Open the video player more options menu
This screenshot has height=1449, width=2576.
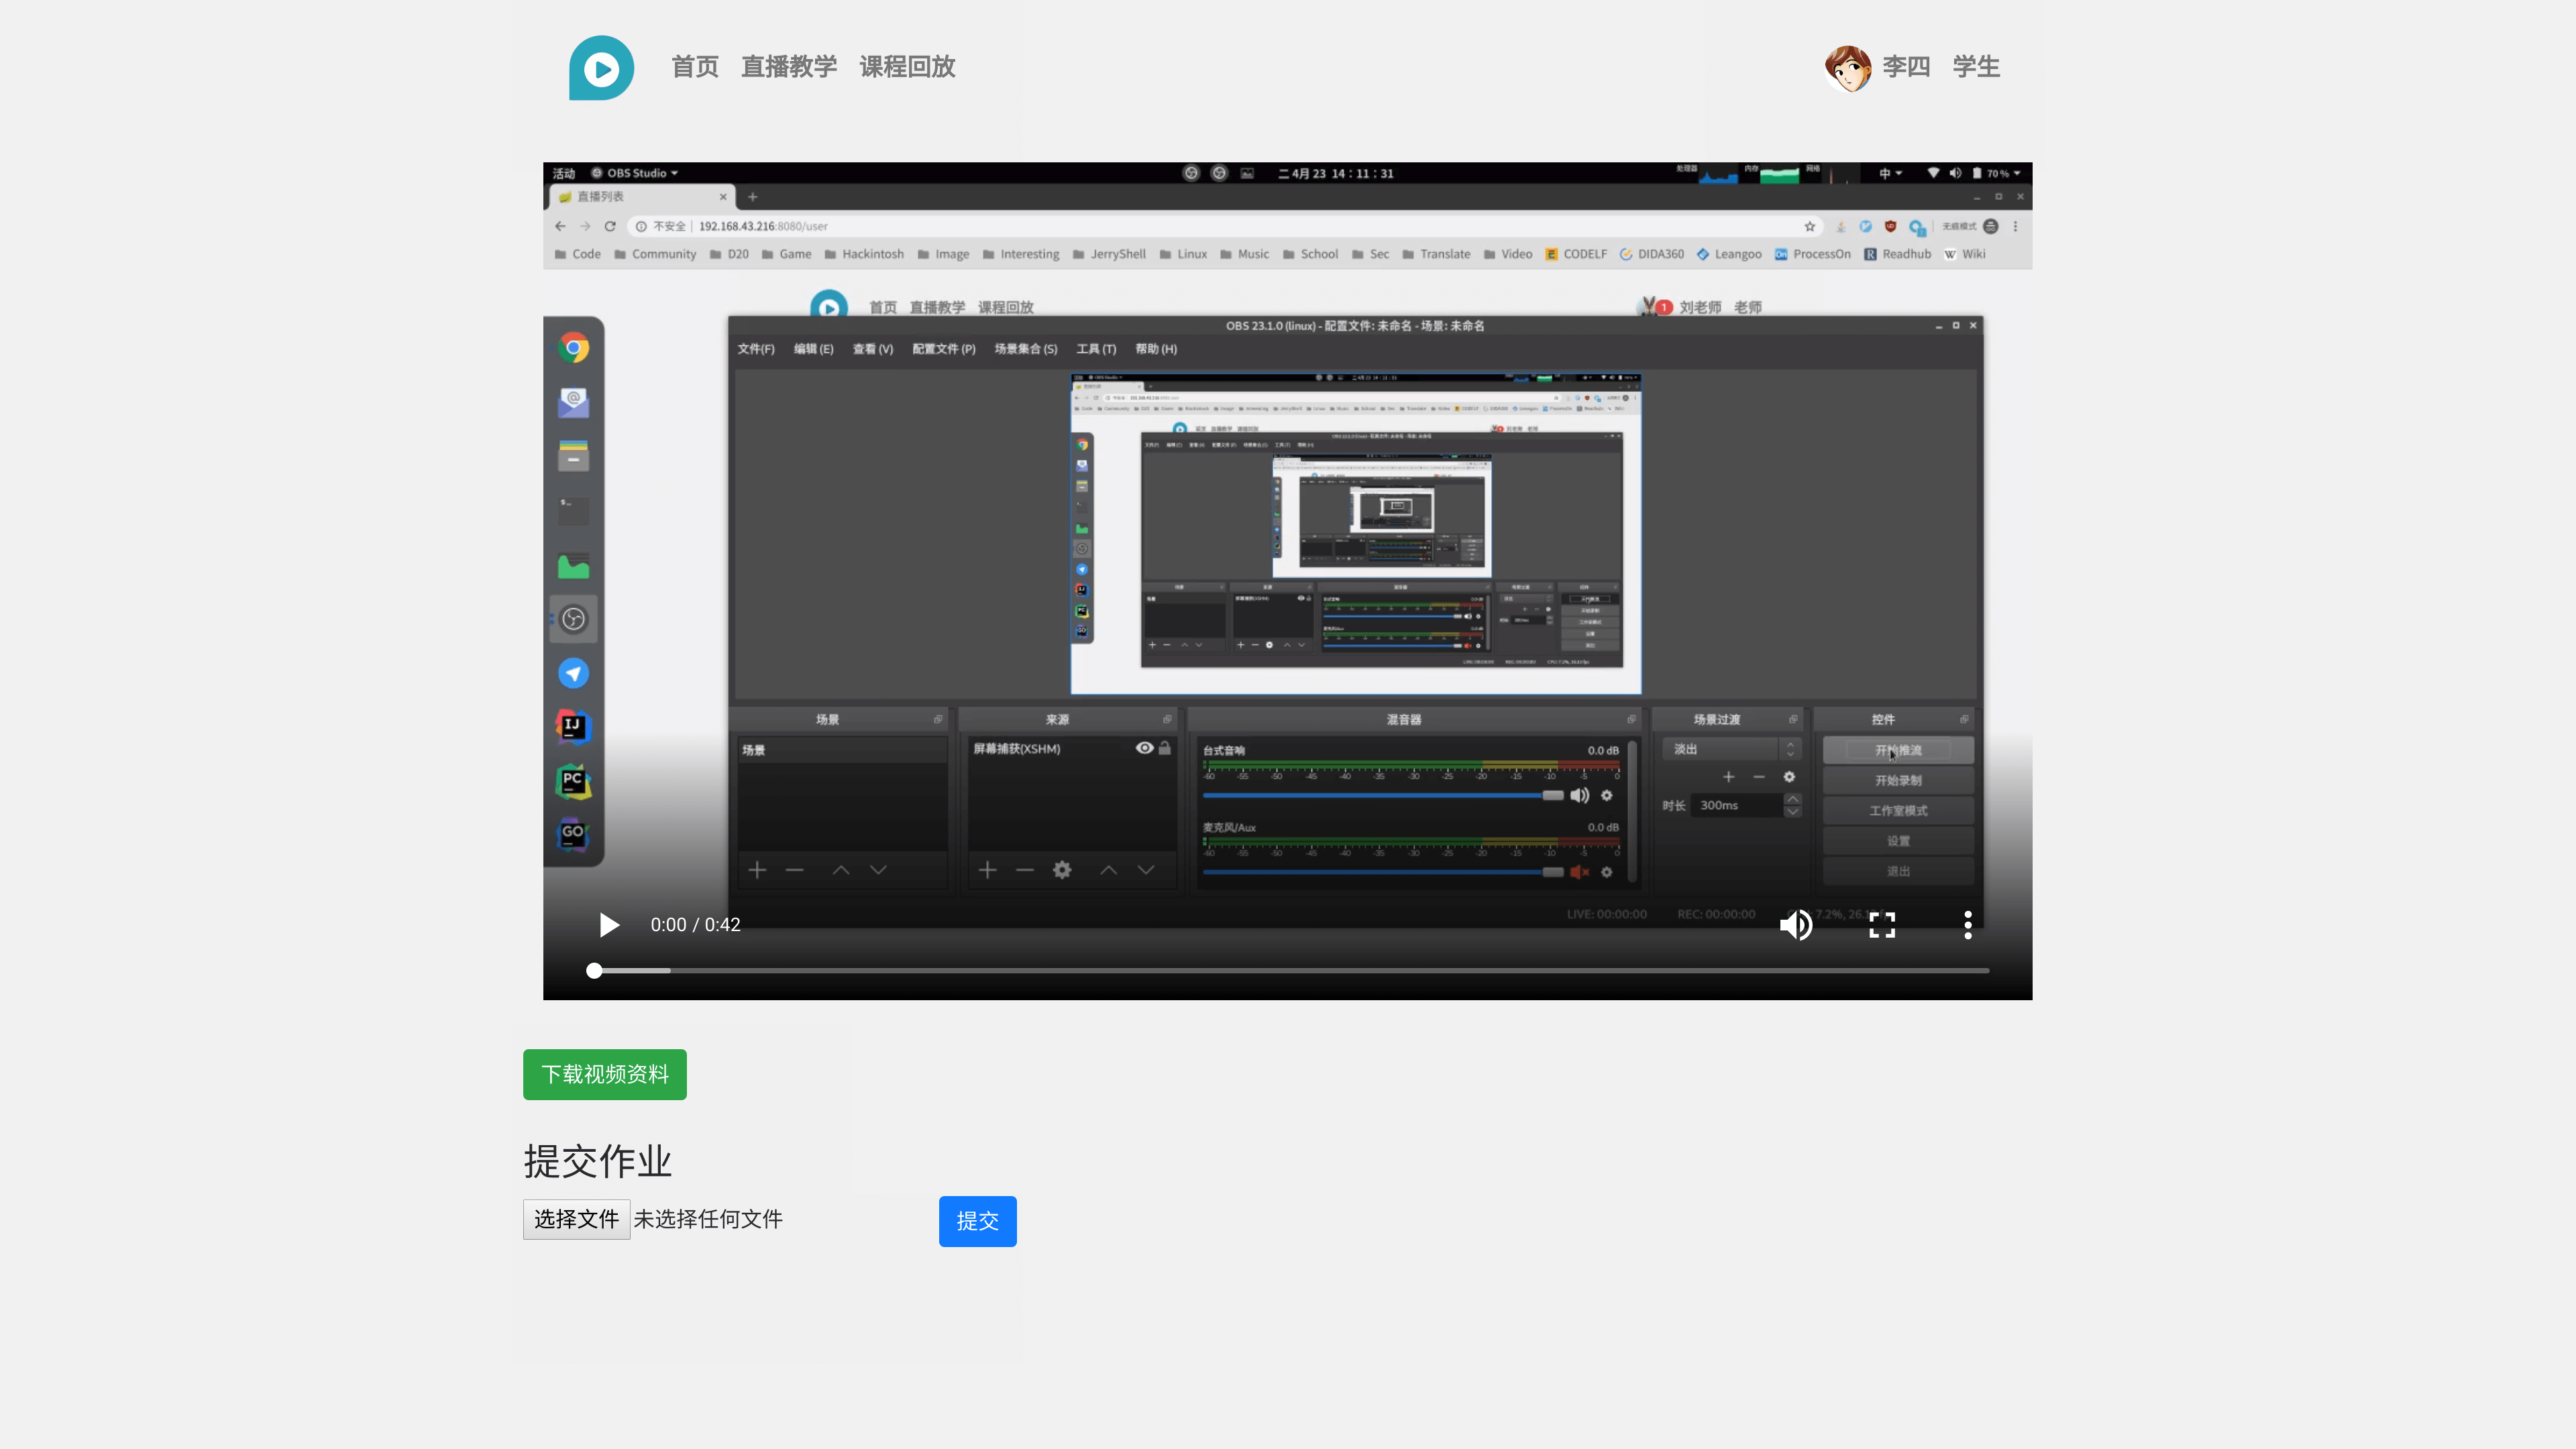click(x=1967, y=925)
